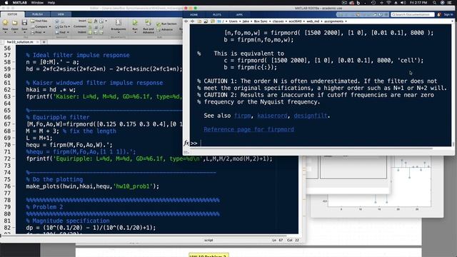This screenshot has width=457, height=257.
Task: Click the Open folder icon in the Editor toolstrip
Action: pos(14,23)
